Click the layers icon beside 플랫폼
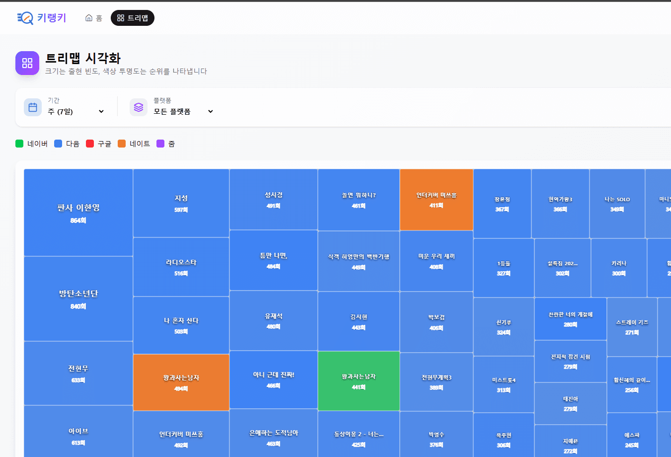This screenshot has width=671, height=457. click(139, 107)
